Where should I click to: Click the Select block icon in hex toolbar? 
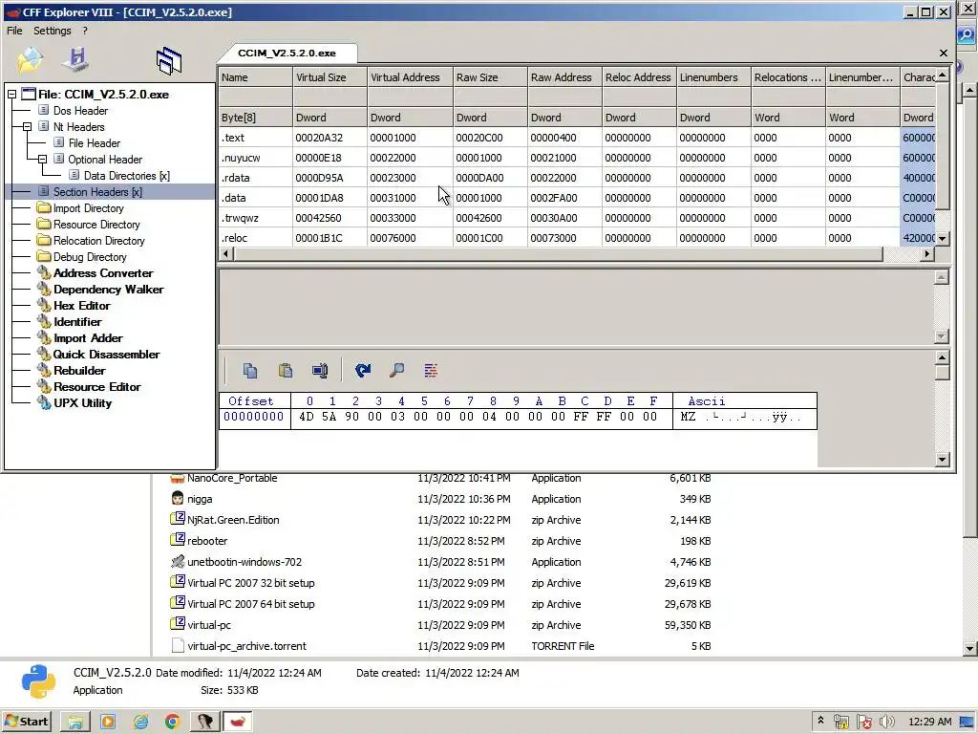tap(320, 371)
